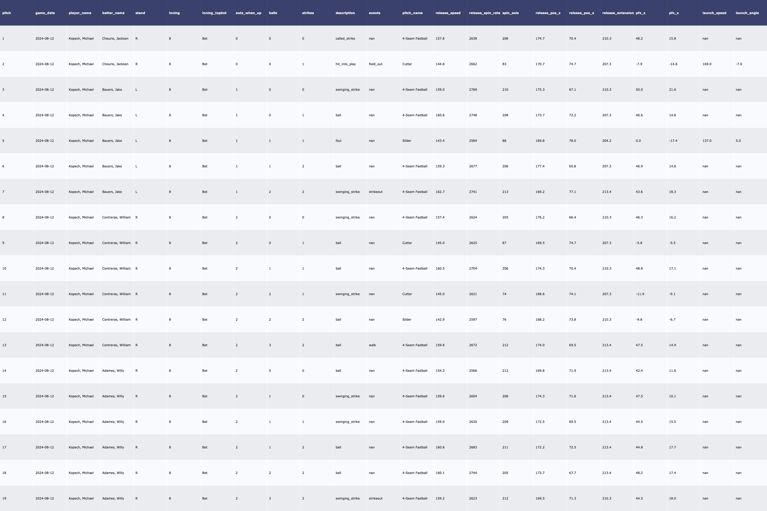Image resolution: width=767 pixels, height=511 pixels.
Task: Click the launch_angle column header
Action: pyautogui.click(x=747, y=13)
